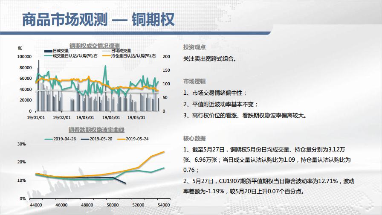Click the 日均成交量 legend color marker
Viewport: 382px width, 215px height.
click(x=107, y=51)
